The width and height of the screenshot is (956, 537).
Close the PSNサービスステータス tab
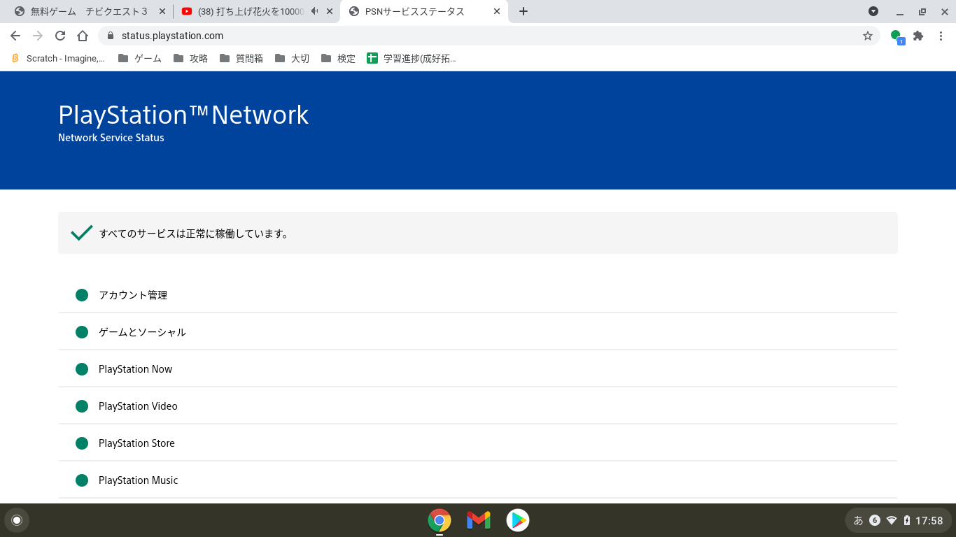(x=497, y=11)
